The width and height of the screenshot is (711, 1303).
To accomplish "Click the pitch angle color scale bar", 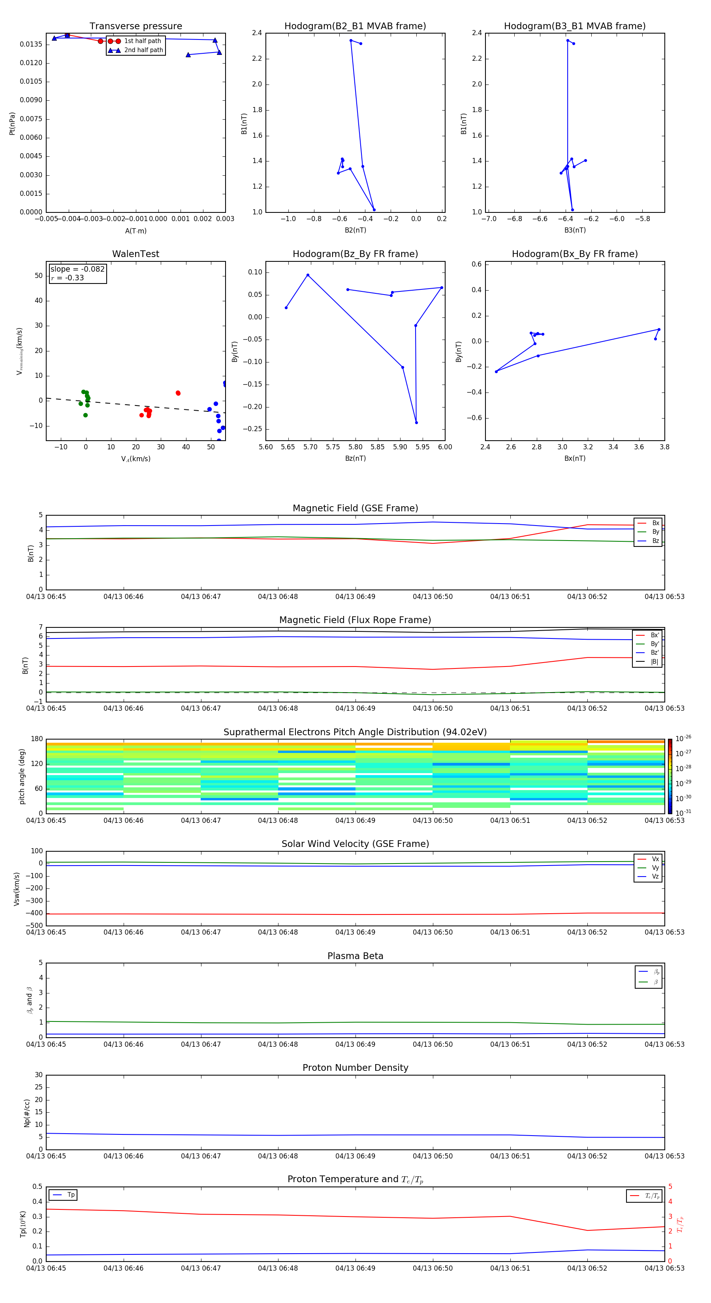I will (x=670, y=776).
